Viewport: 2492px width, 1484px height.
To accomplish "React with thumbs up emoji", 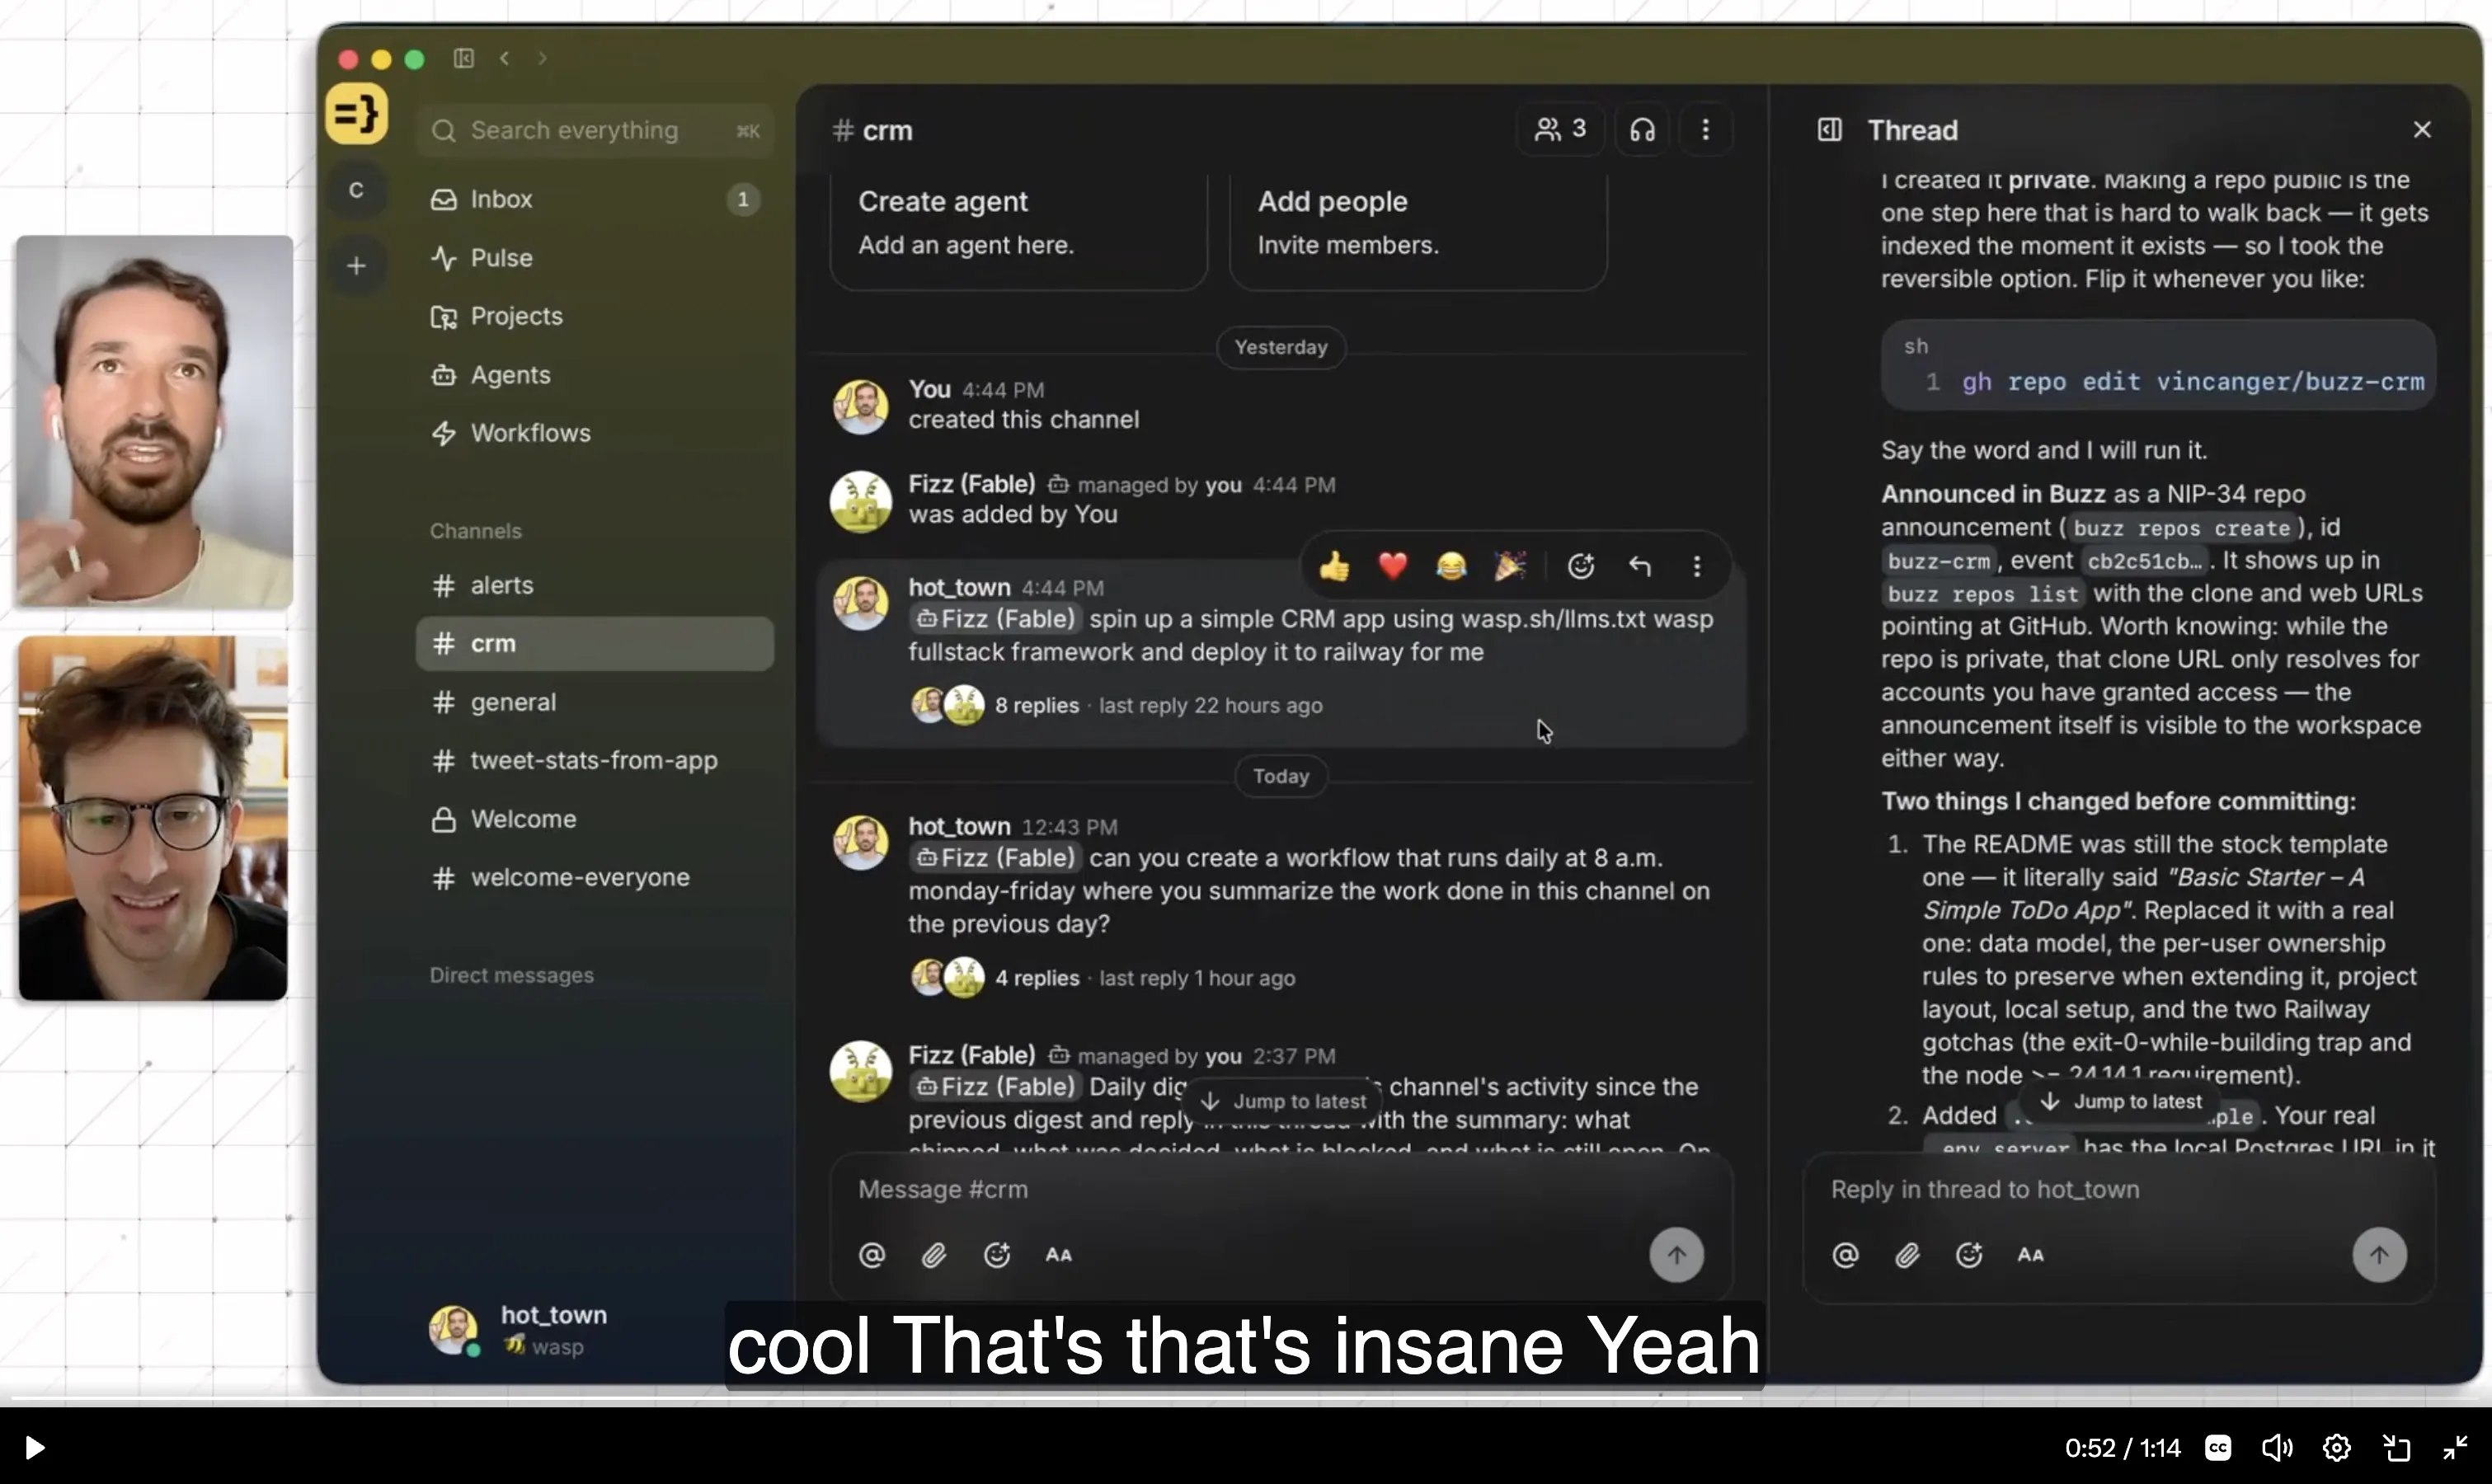I will pyautogui.click(x=1334, y=567).
